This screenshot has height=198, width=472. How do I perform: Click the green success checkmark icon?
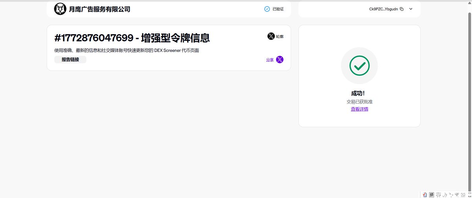coord(360,66)
